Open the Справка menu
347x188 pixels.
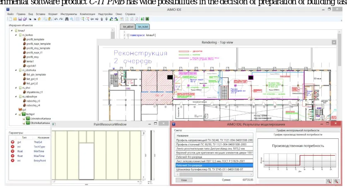(130, 14)
